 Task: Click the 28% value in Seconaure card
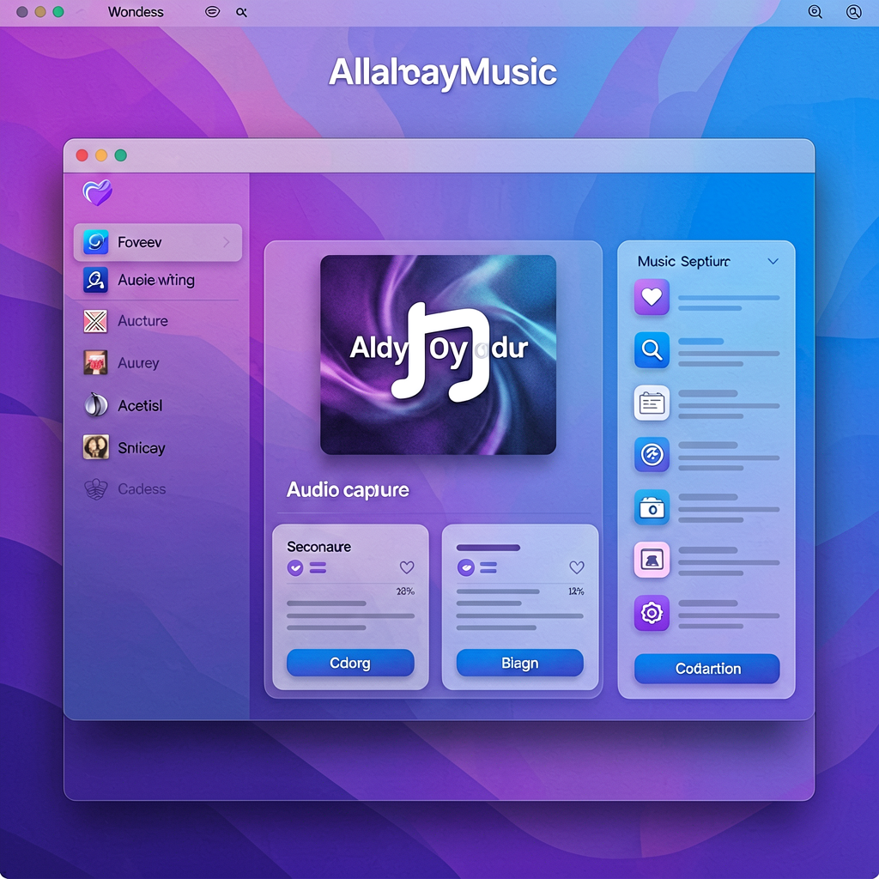coord(405,591)
